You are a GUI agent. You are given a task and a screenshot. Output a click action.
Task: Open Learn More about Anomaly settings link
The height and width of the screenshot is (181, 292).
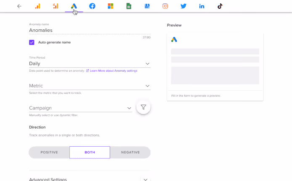pyautogui.click(x=111, y=71)
